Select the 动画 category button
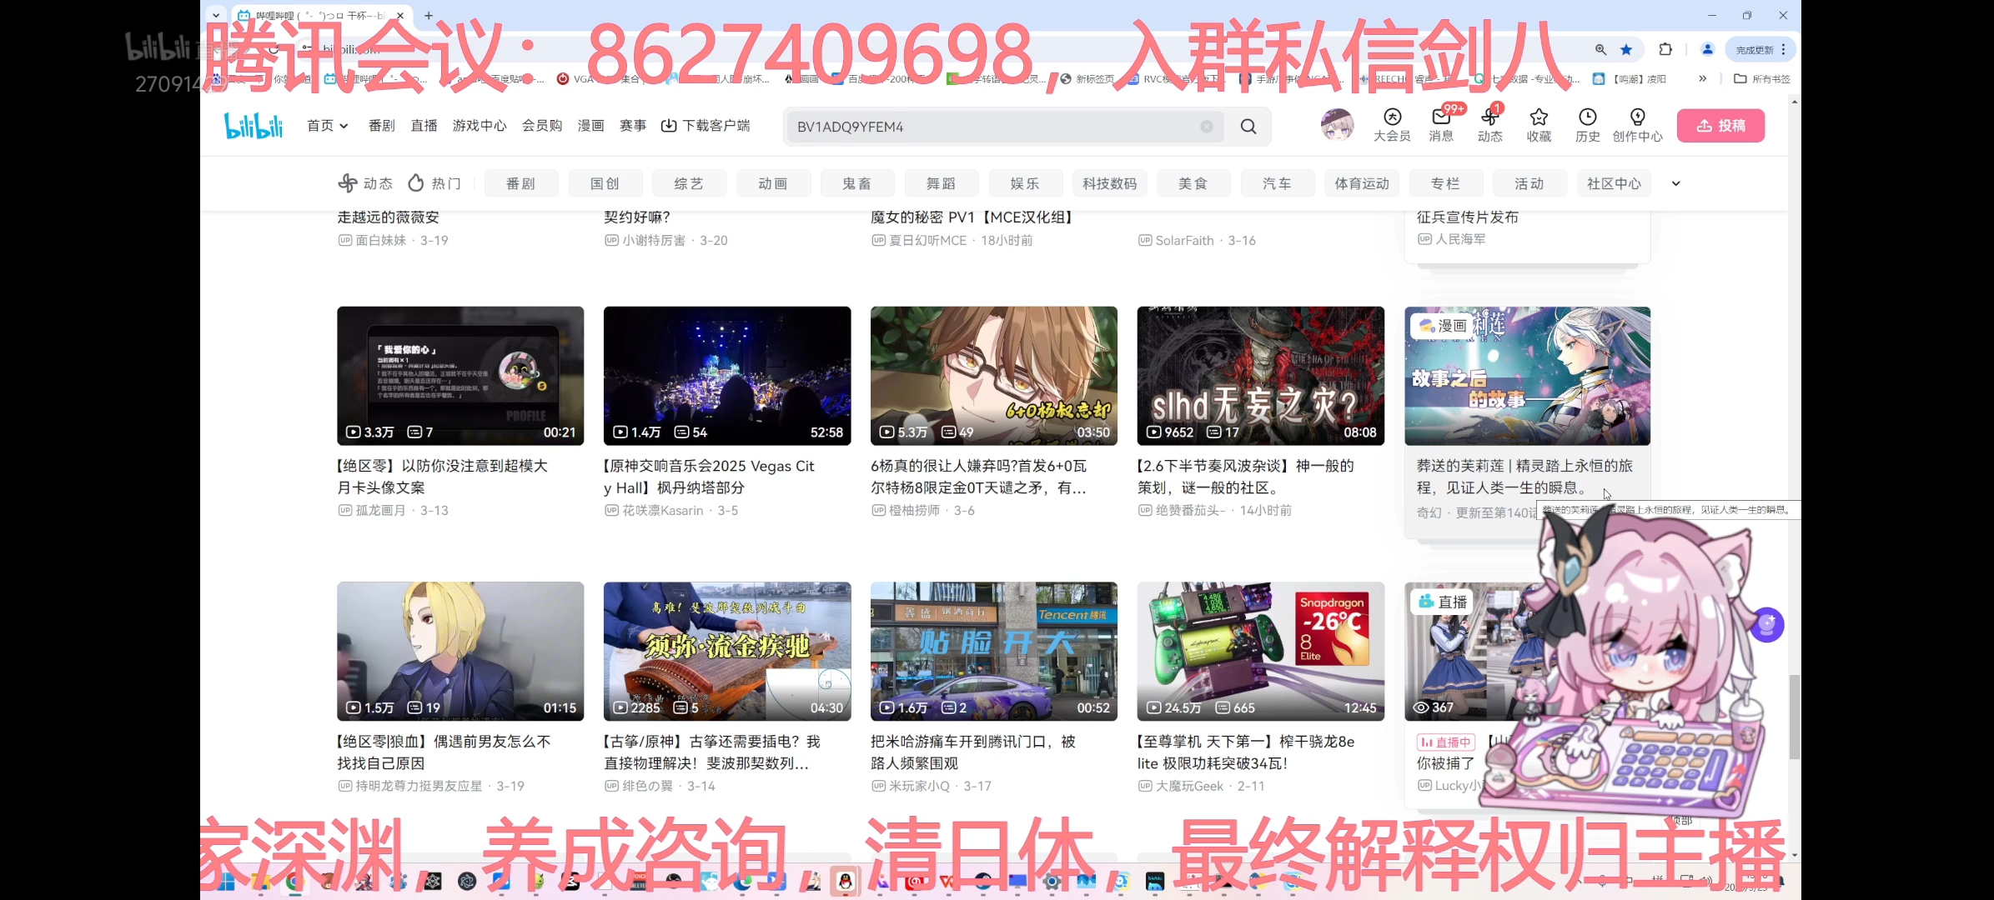The height and width of the screenshot is (900, 1994). (773, 183)
